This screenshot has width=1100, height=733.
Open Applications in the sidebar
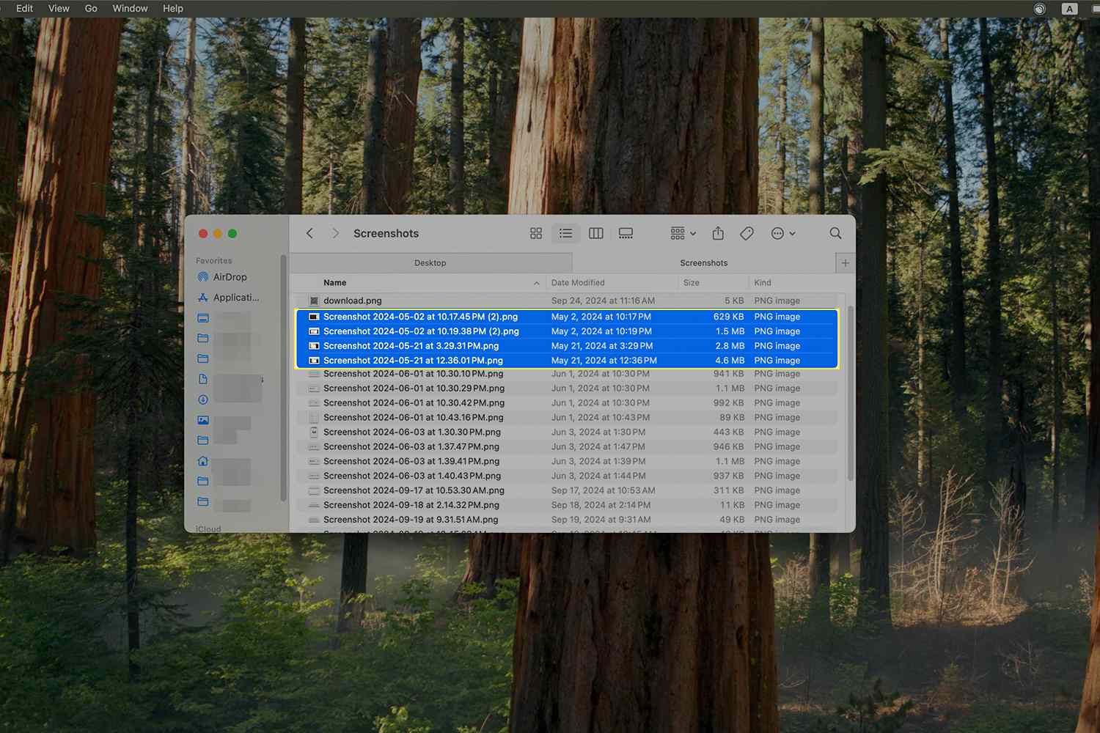pyautogui.click(x=235, y=298)
